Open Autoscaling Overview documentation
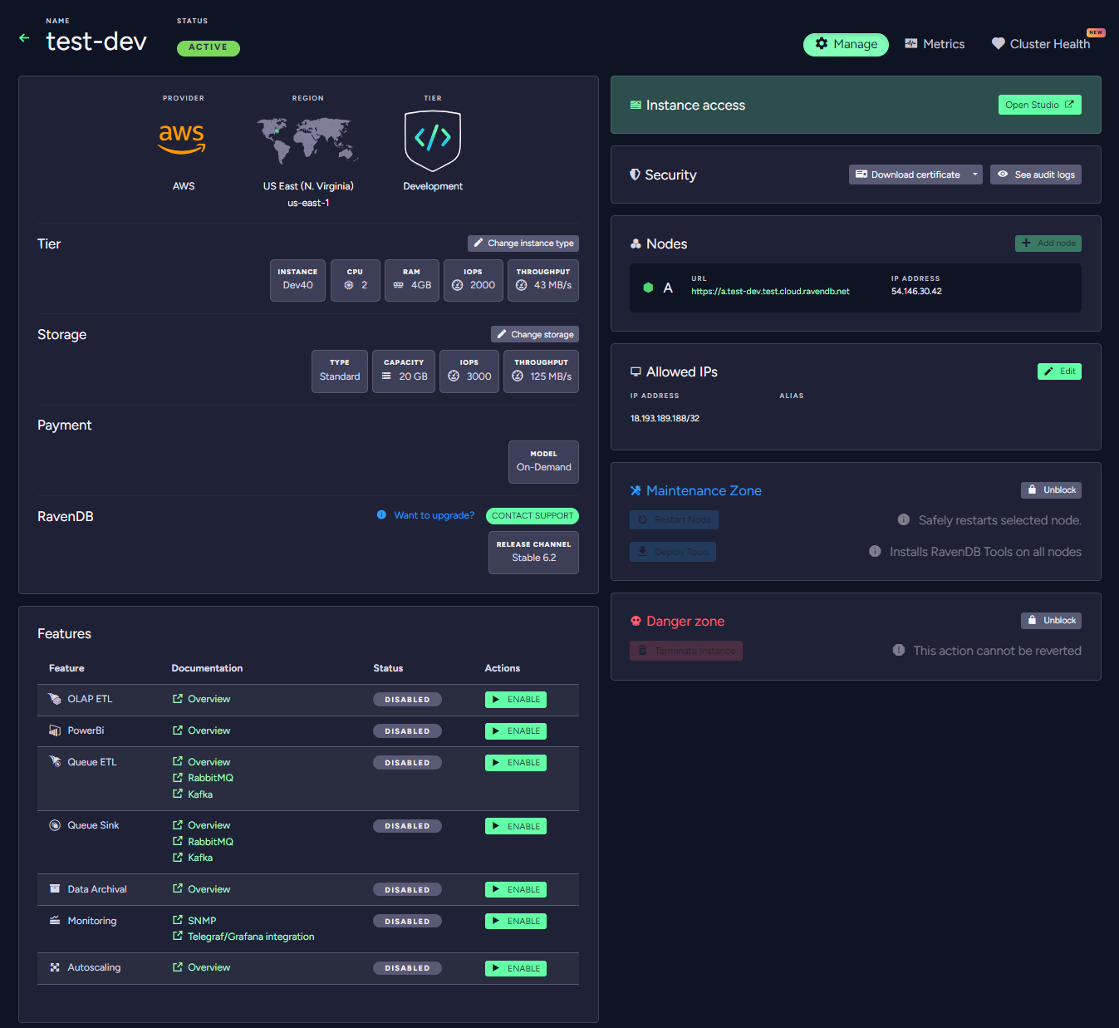Viewport: 1119px width, 1028px height. (x=201, y=967)
